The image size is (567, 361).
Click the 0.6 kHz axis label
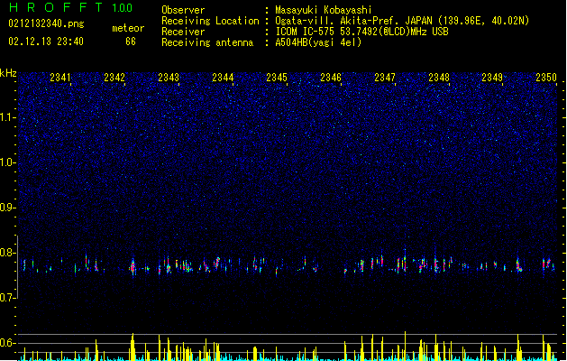tap(7, 343)
